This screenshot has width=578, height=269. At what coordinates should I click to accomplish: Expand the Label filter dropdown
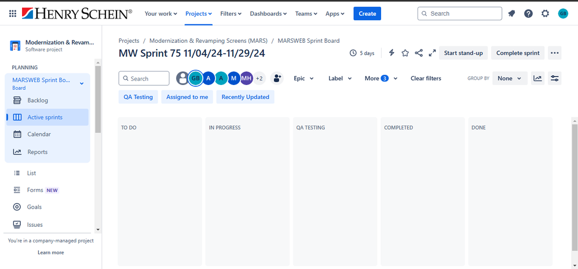[340, 78]
